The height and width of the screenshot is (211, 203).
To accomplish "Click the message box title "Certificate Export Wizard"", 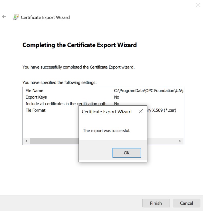I will [x=107, y=112].
